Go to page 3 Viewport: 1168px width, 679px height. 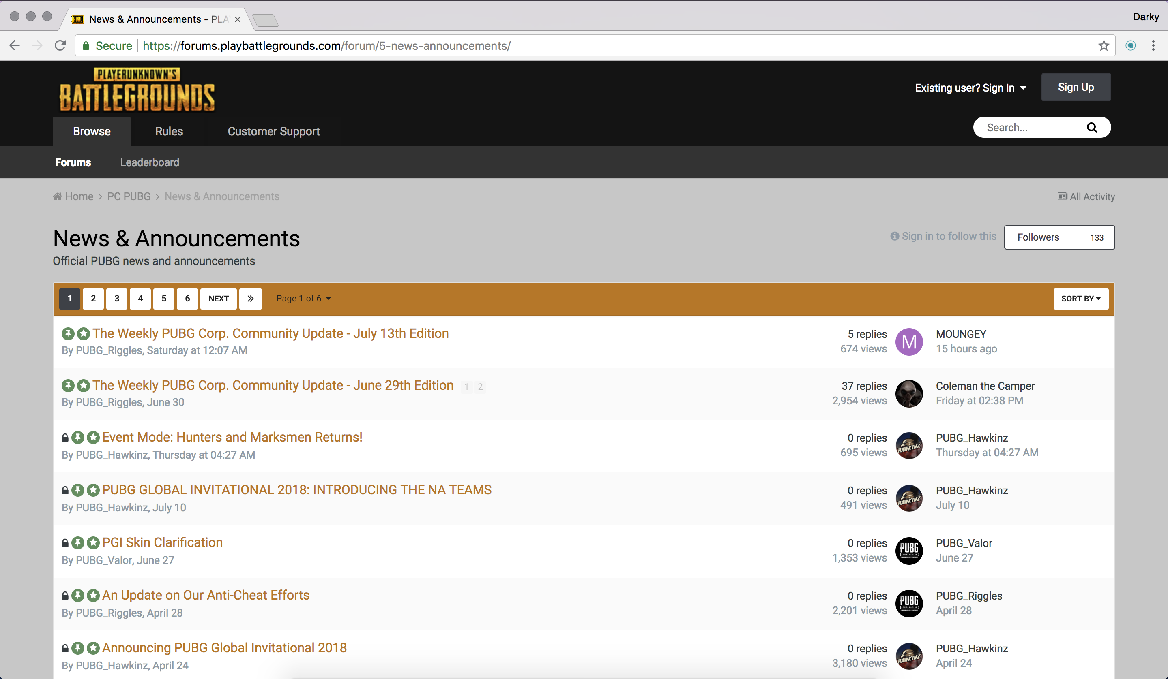pyautogui.click(x=117, y=299)
